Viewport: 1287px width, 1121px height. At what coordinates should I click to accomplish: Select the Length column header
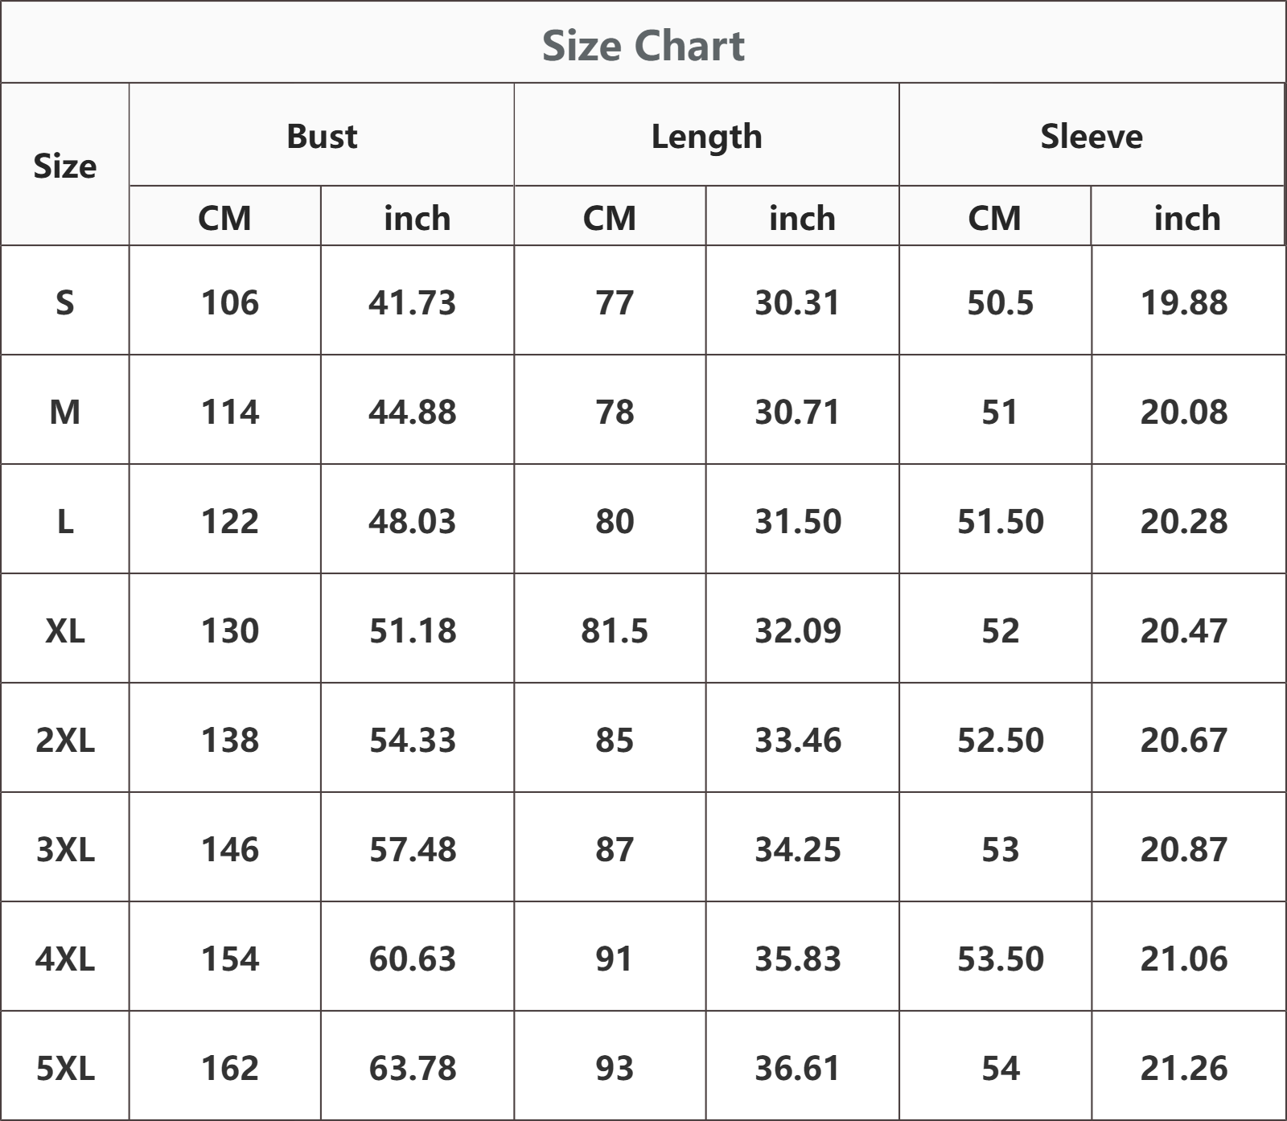click(x=706, y=135)
